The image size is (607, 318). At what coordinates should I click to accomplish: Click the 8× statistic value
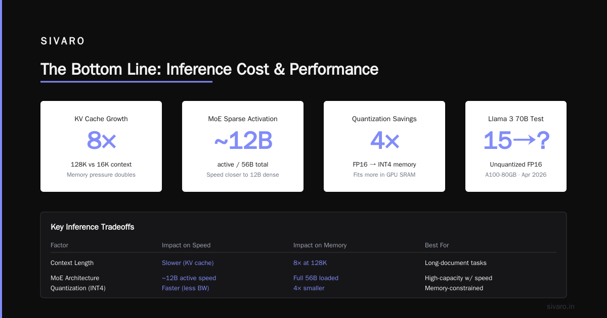(x=101, y=140)
